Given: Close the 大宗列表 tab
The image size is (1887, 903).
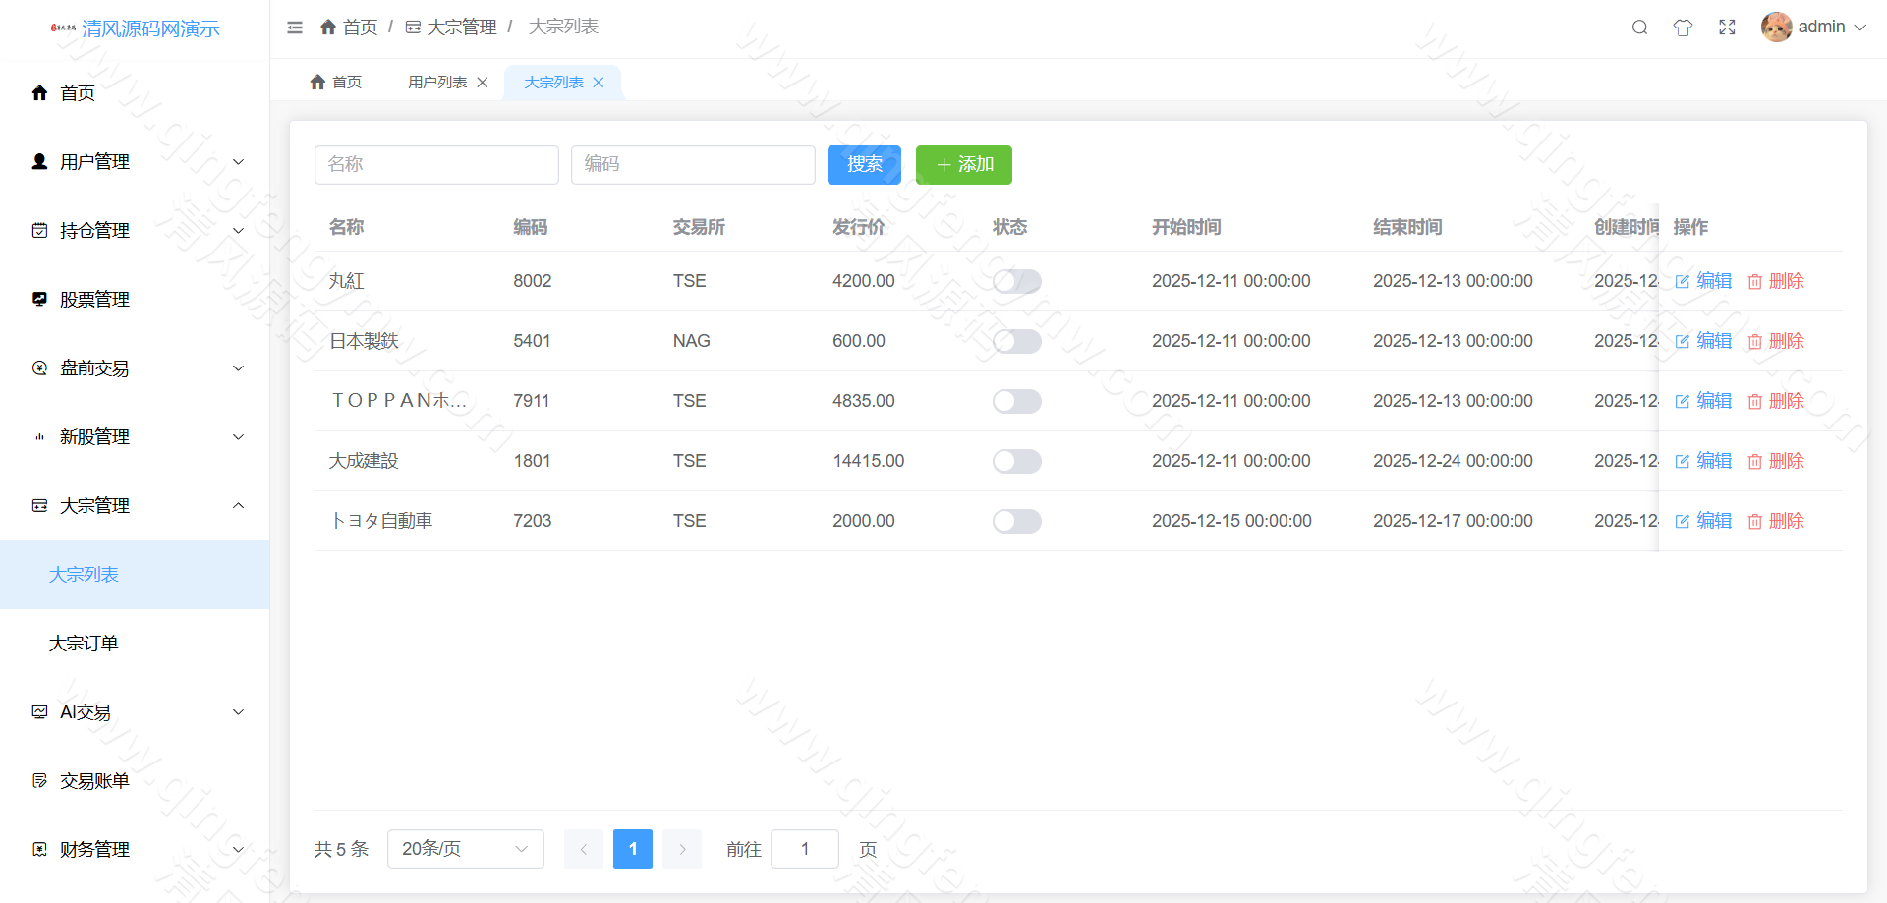Looking at the screenshot, I should click(x=599, y=83).
